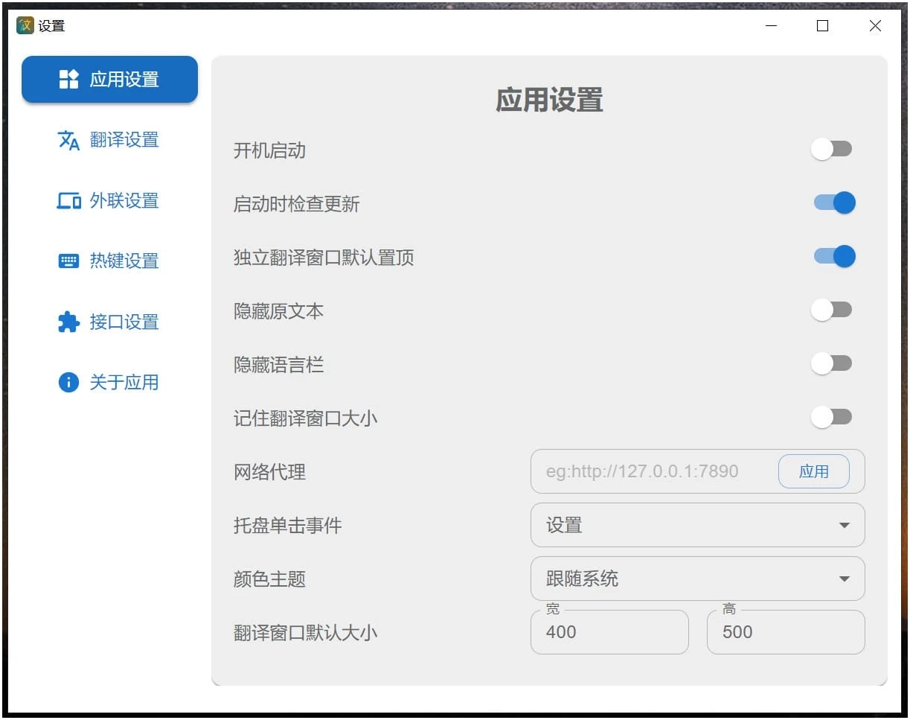Viewport: 910px width, 720px height.
Task: Turn off 独立翻译窗口默认置顶 switch
Action: point(834,257)
